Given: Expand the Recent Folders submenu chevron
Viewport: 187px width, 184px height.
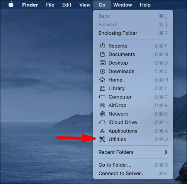Looking at the screenshot, I should [166, 152].
